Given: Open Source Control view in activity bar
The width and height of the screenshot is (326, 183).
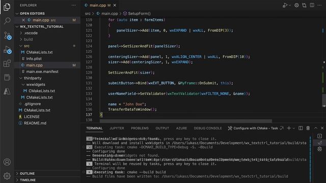Looking at the screenshot, I should pyautogui.click(x=8, y=36).
